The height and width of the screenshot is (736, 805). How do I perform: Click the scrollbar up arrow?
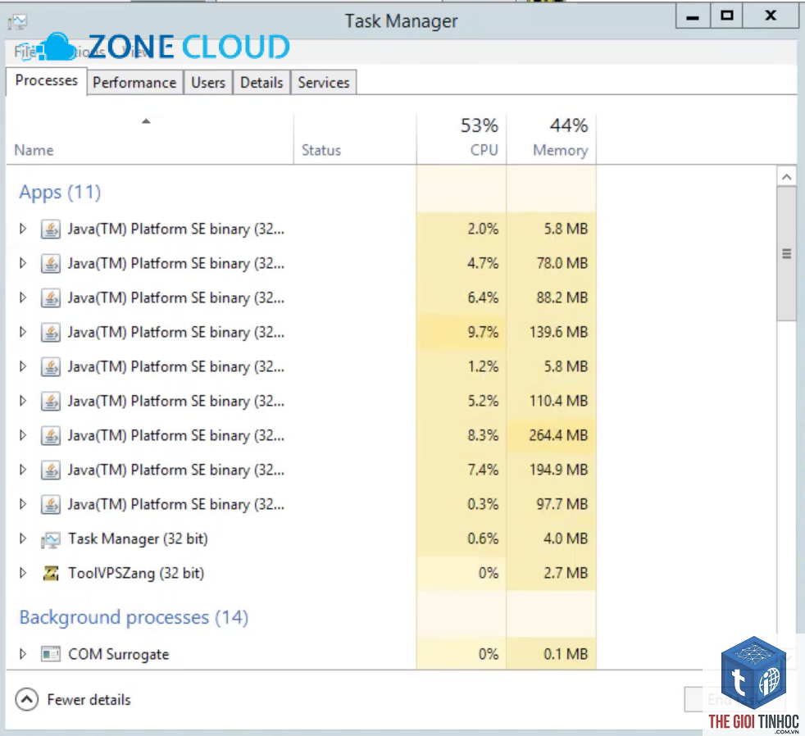tap(786, 177)
